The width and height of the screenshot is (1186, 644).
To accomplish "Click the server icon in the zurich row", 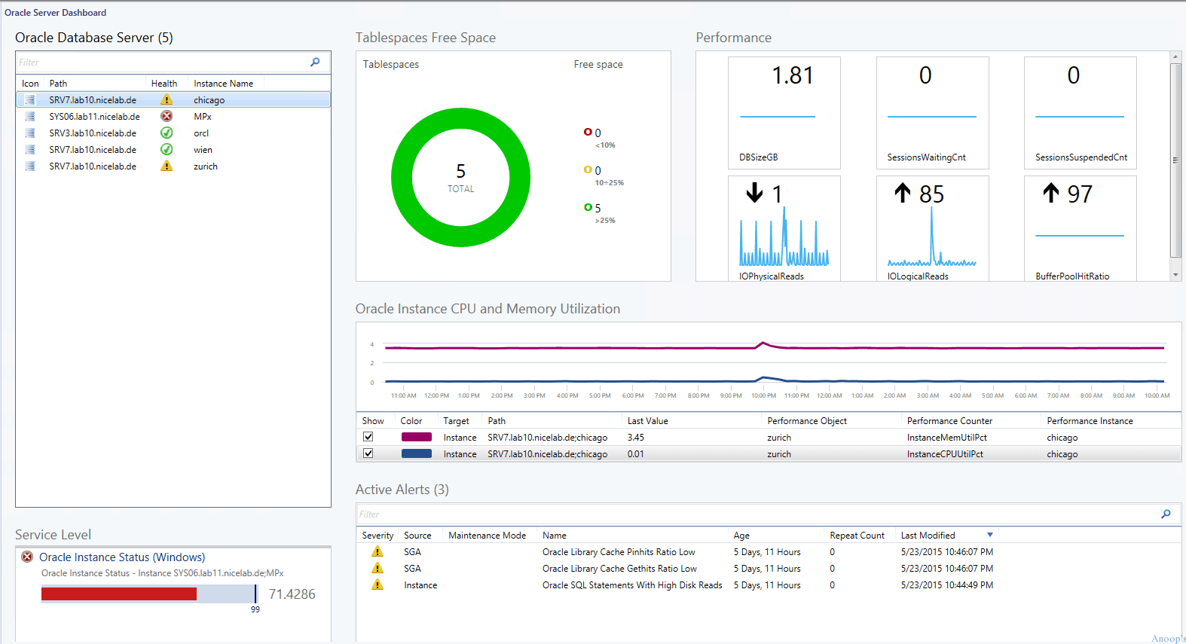I will (30, 166).
